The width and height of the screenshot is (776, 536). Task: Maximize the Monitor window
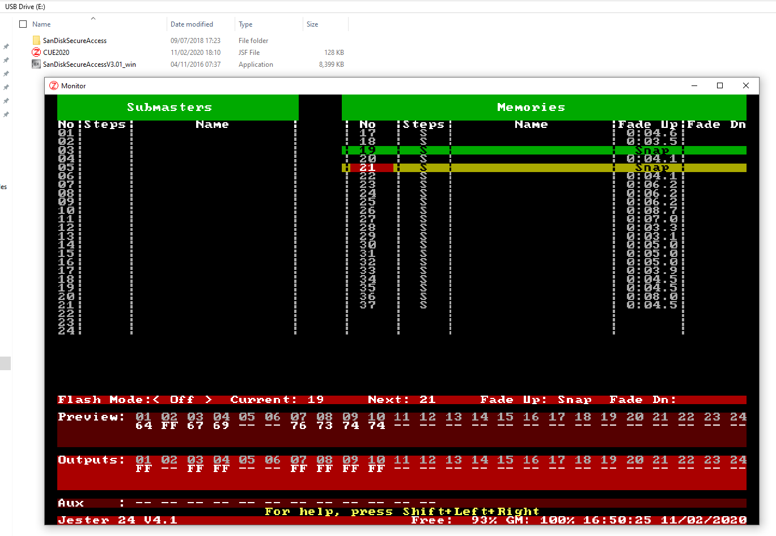pyautogui.click(x=720, y=86)
